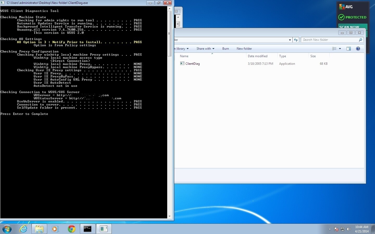Show hidden system tray icons
Image resolution: width=375 pixels, height=234 pixels.
330,229
